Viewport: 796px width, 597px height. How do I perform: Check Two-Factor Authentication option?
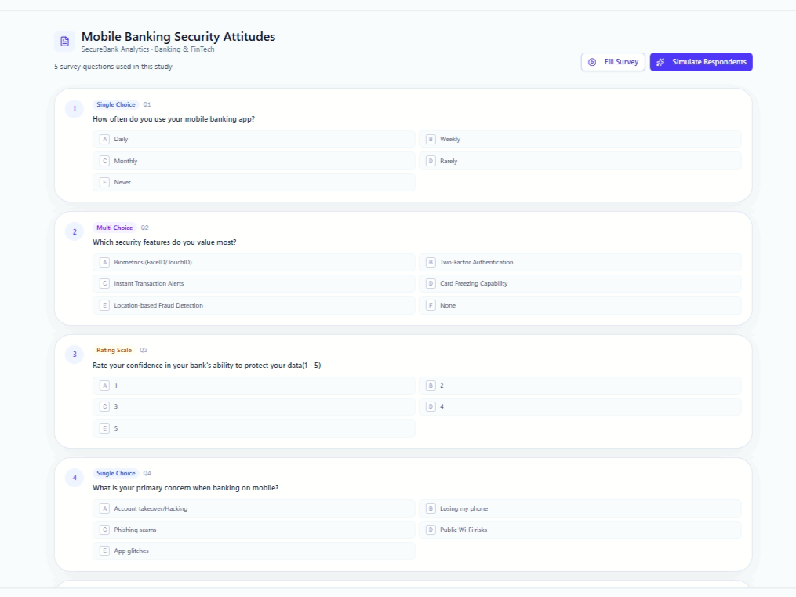(580, 263)
